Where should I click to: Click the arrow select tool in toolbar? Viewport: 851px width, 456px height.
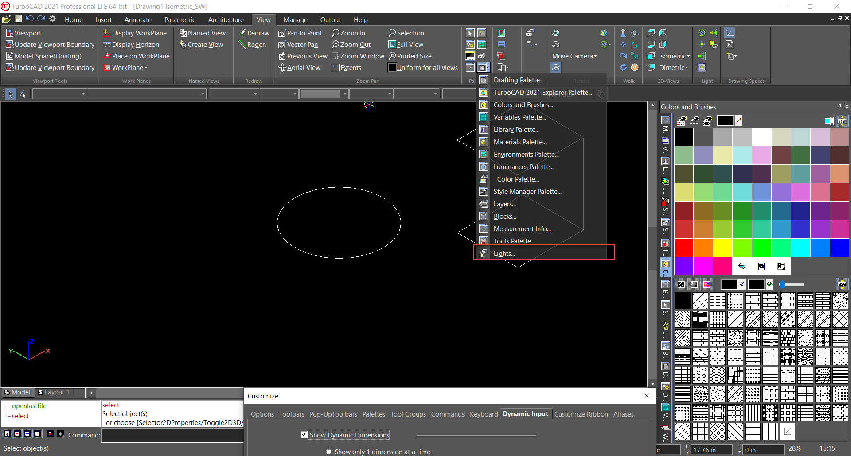(11, 94)
